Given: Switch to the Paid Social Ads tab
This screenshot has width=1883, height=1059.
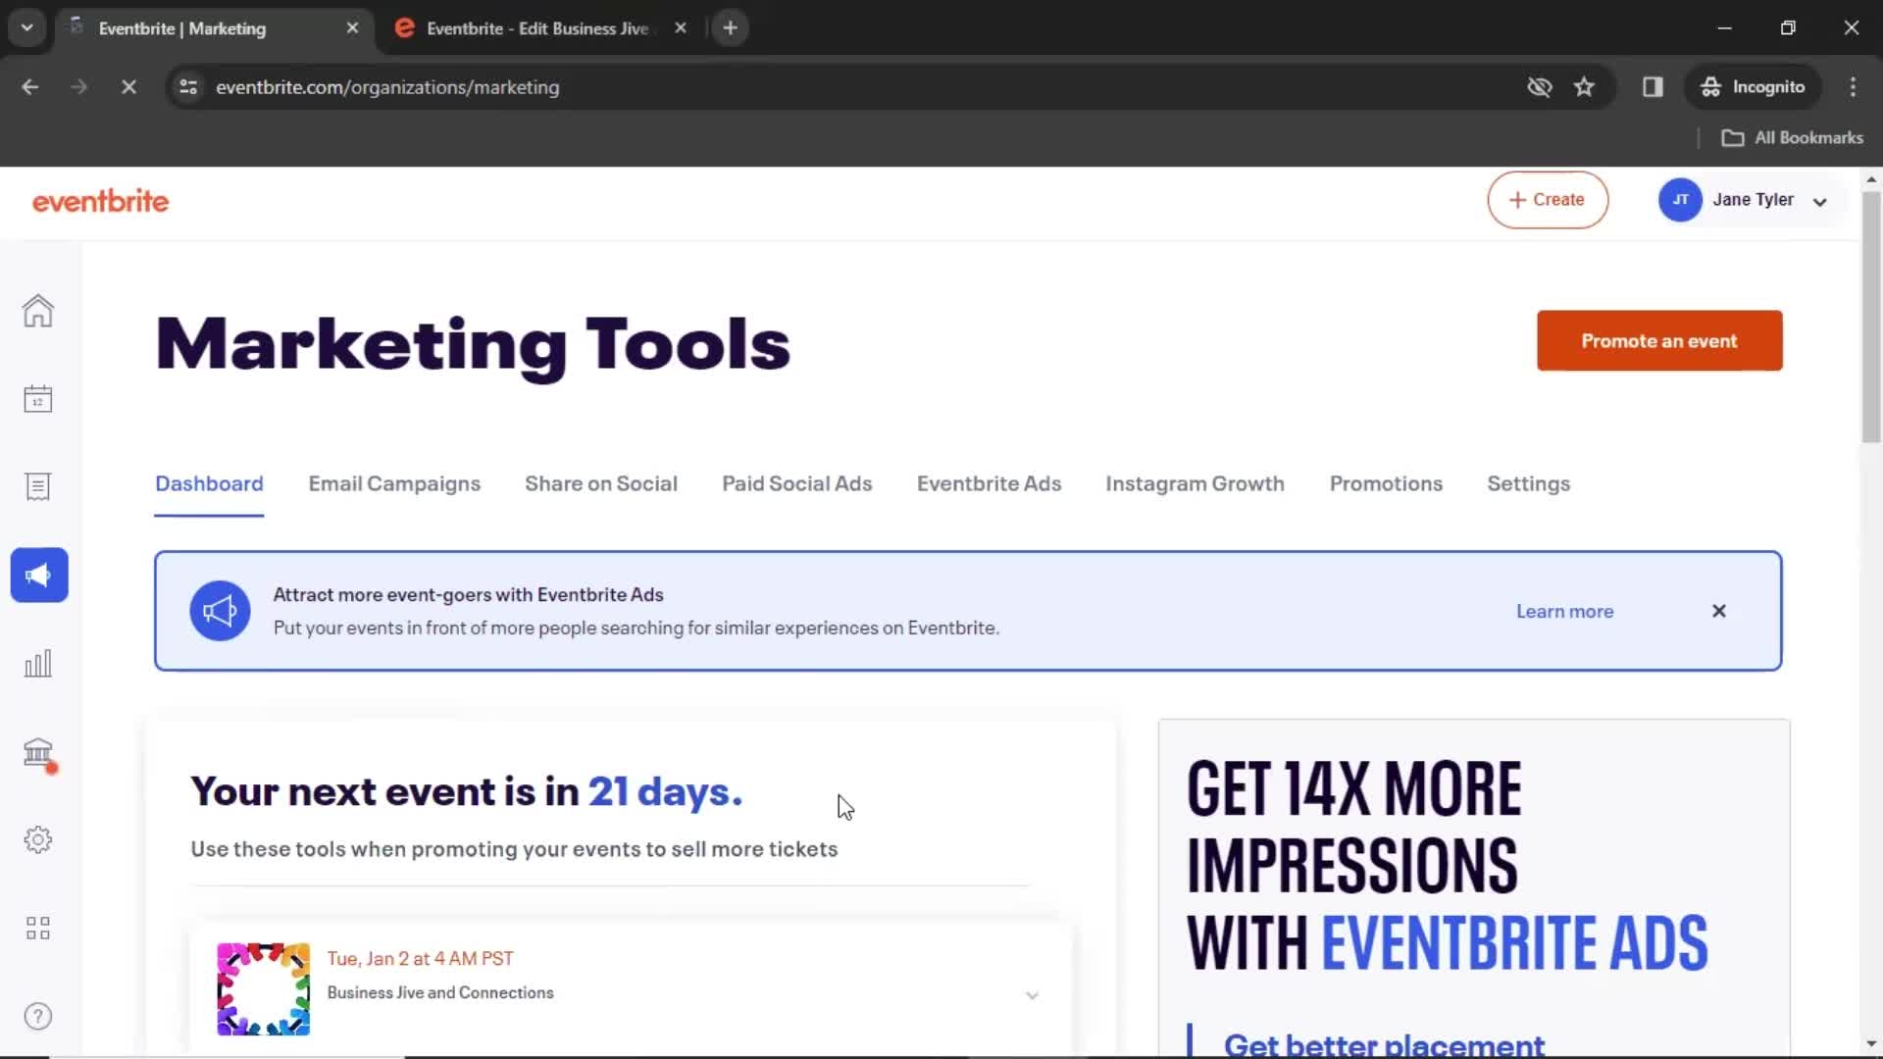Looking at the screenshot, I should (797, 484).
